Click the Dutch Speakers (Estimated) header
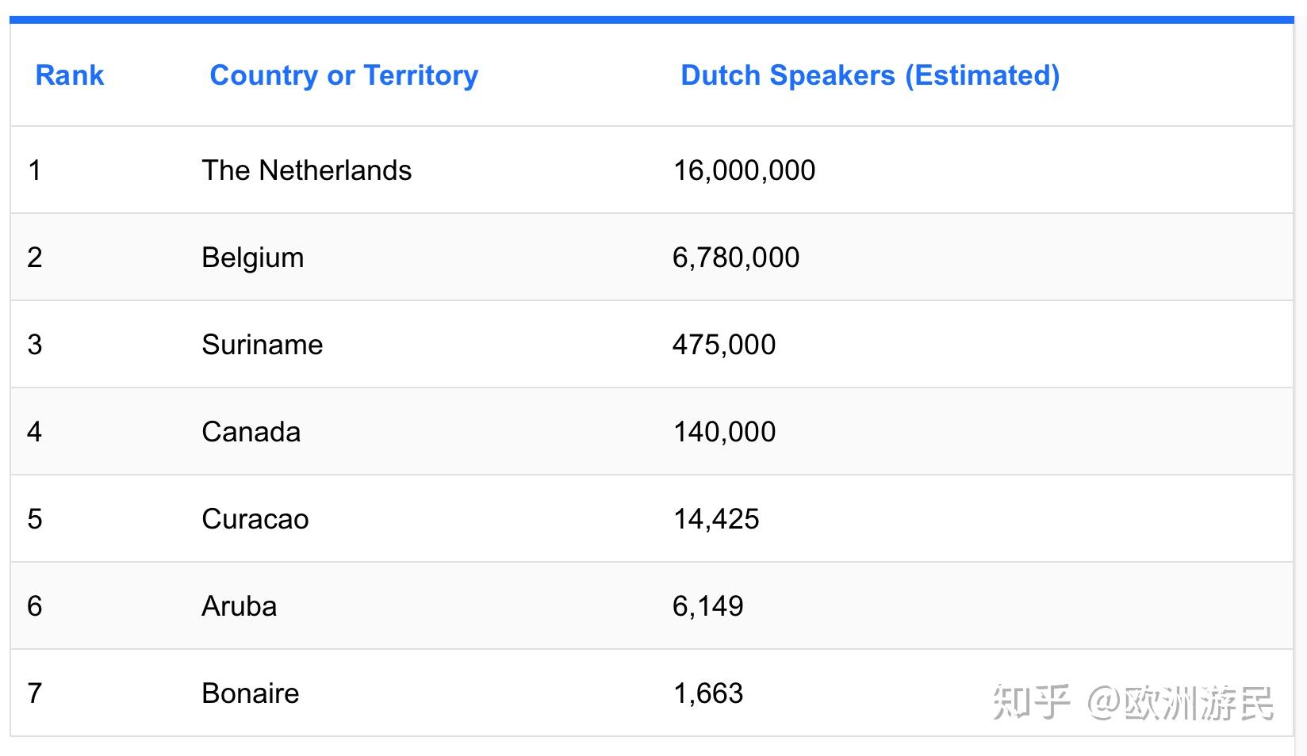 coord(870,75)
